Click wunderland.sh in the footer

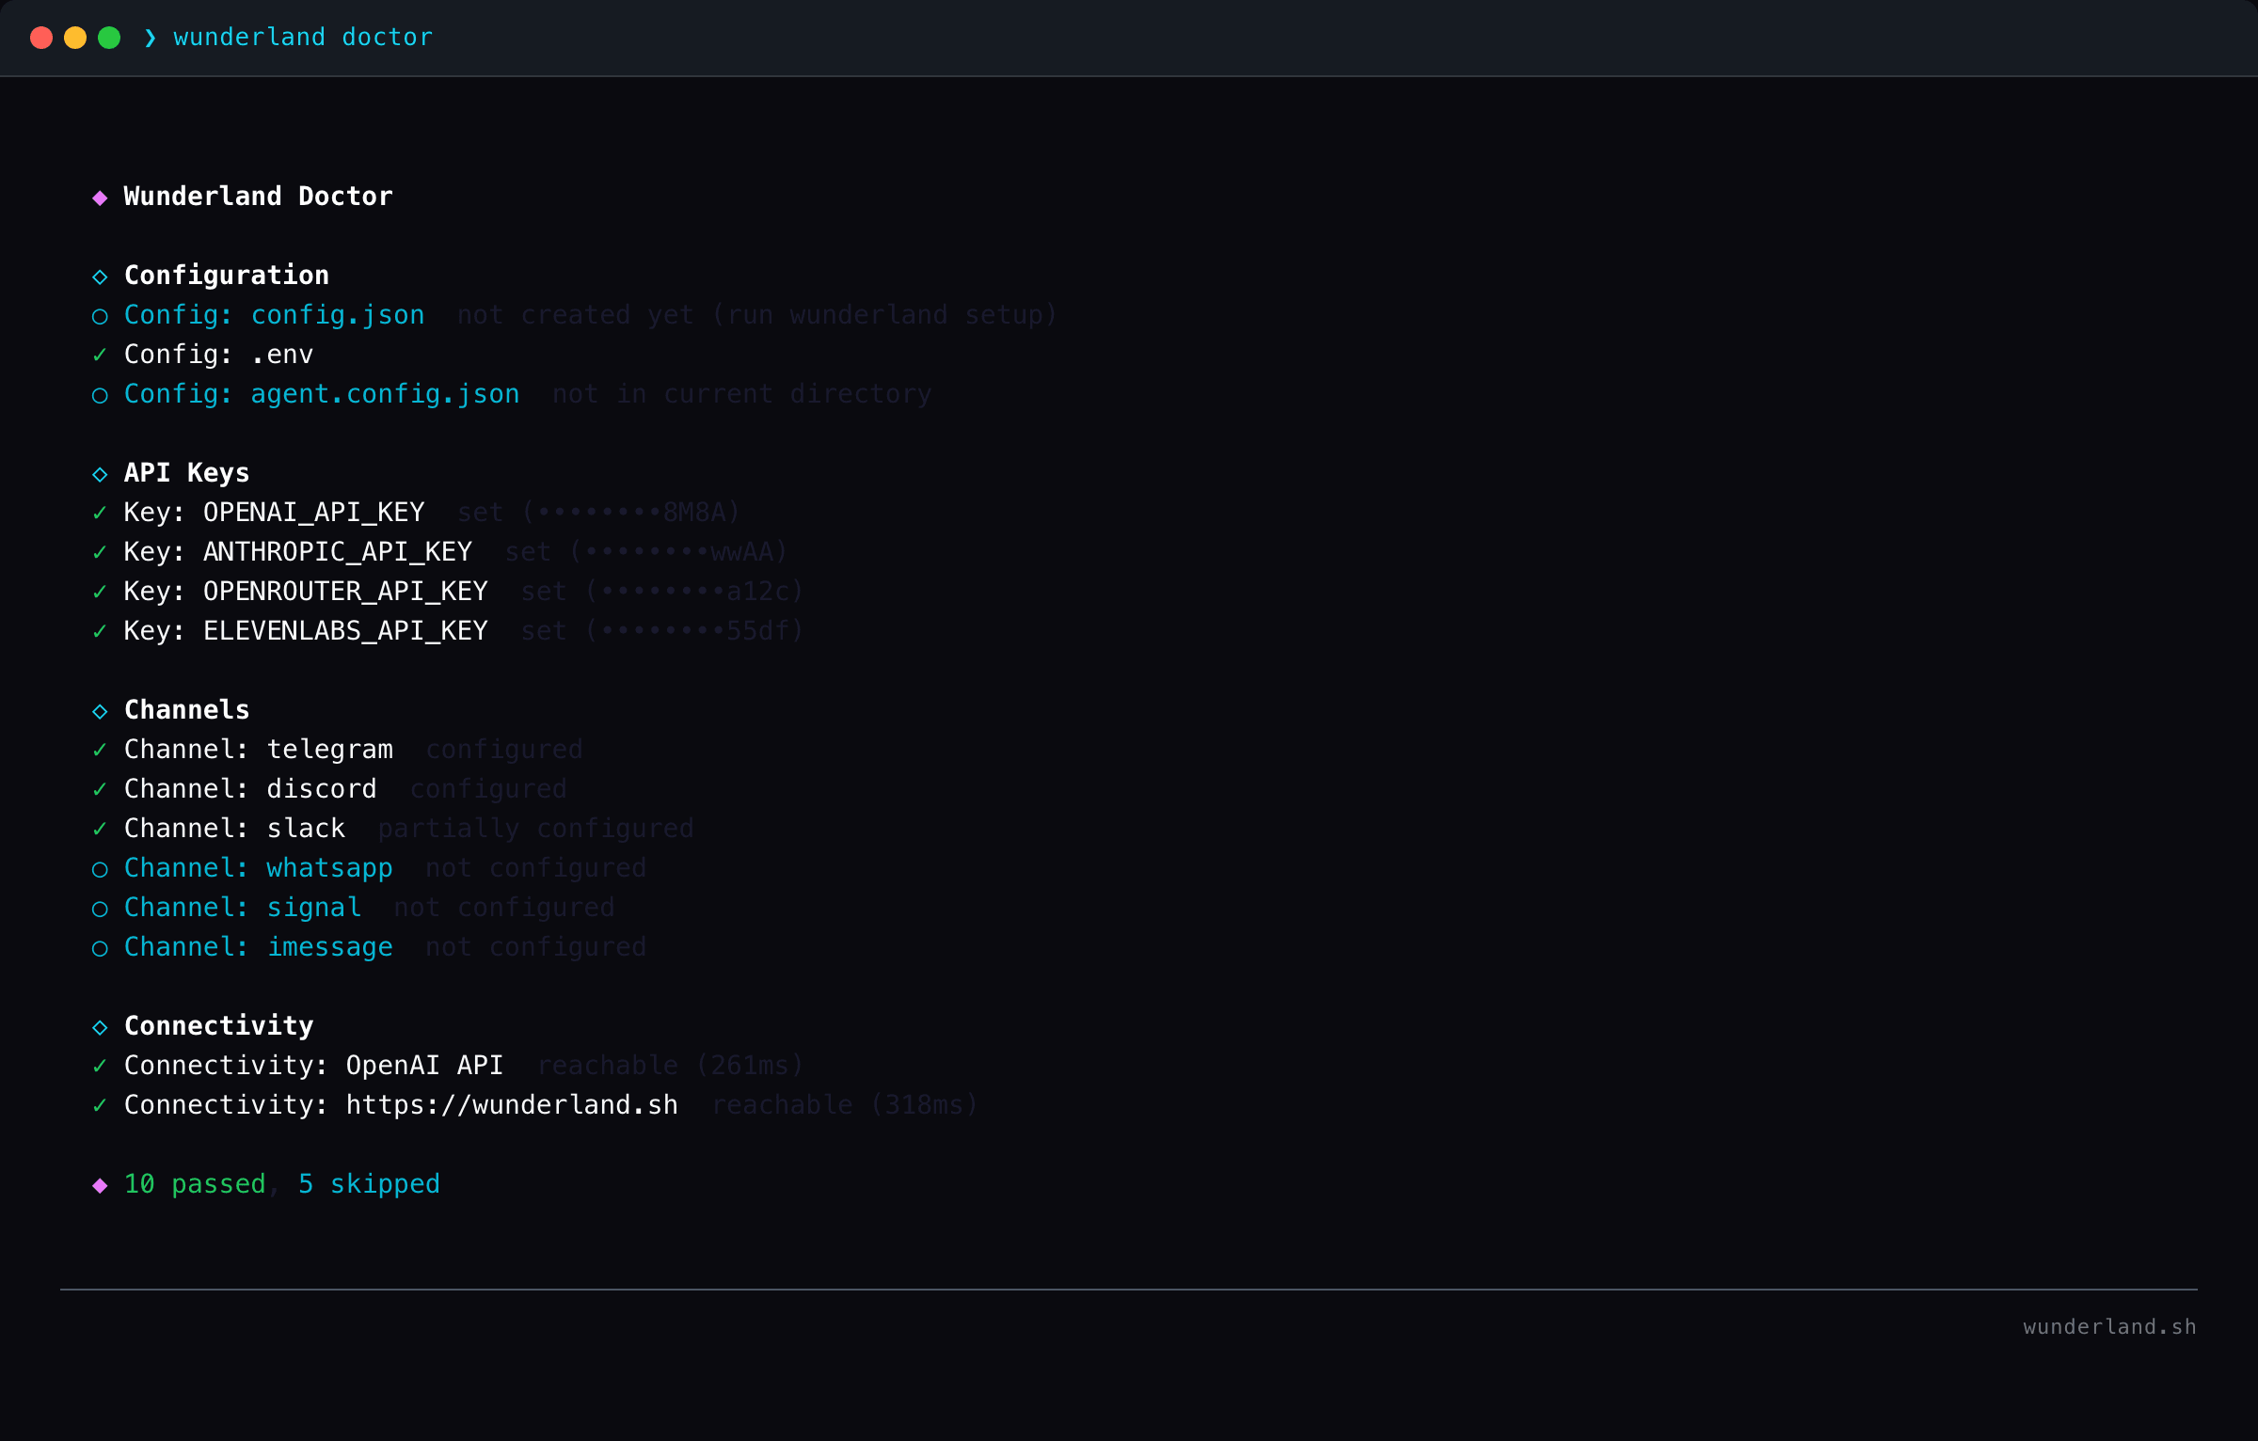[x=2109, y=1326]
